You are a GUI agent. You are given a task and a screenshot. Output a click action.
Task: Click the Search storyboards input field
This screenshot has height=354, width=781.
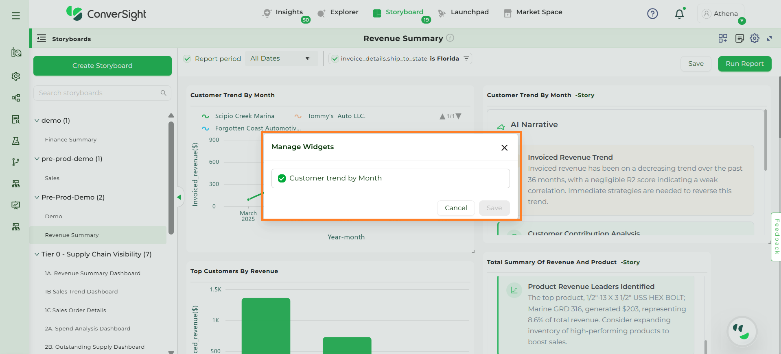(x=95, y=93)
